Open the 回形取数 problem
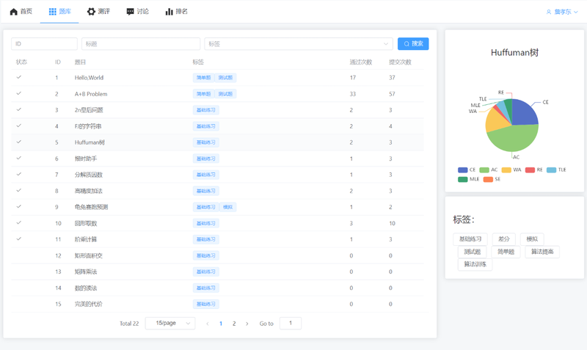Screen dimensions: 587x350 click(x=86, y=224)
